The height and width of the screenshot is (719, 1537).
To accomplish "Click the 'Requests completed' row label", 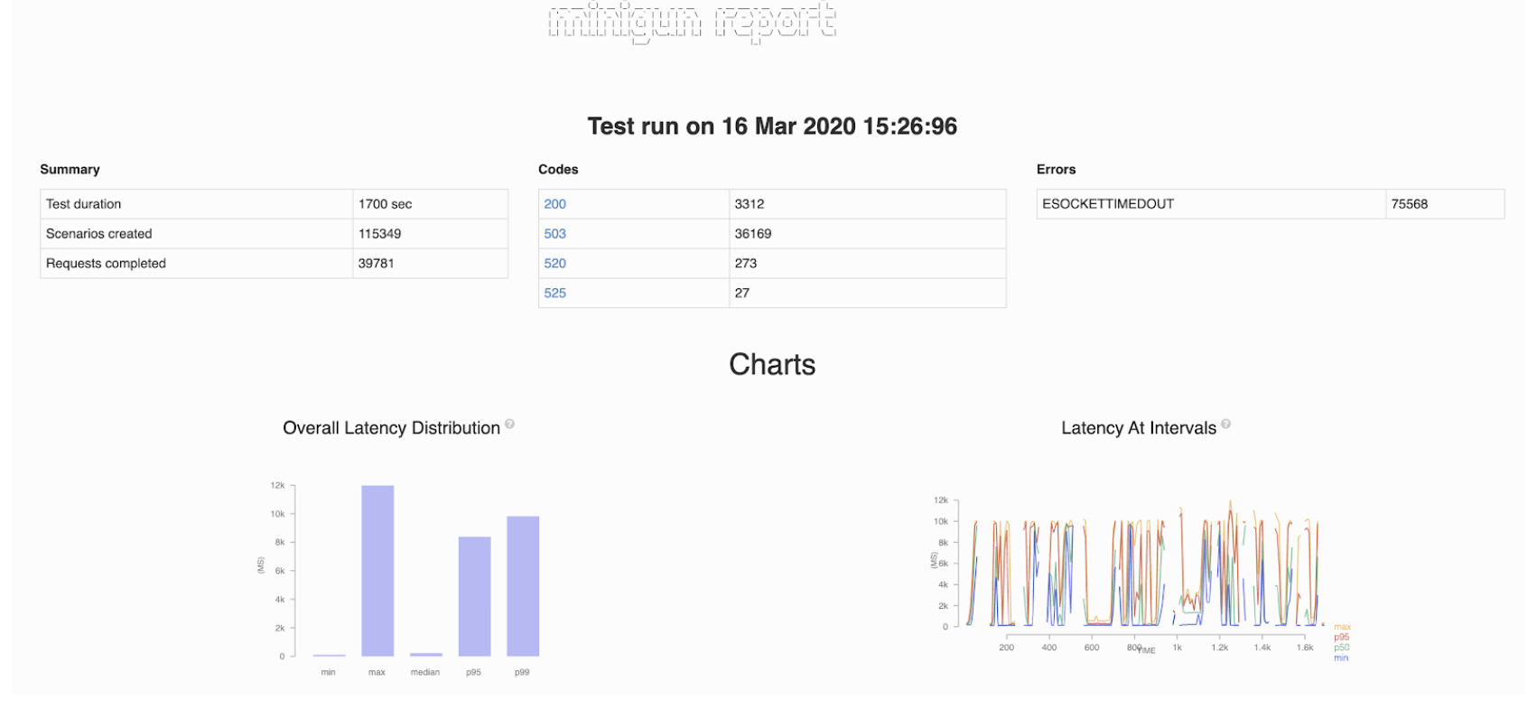I will coord(106,264).
